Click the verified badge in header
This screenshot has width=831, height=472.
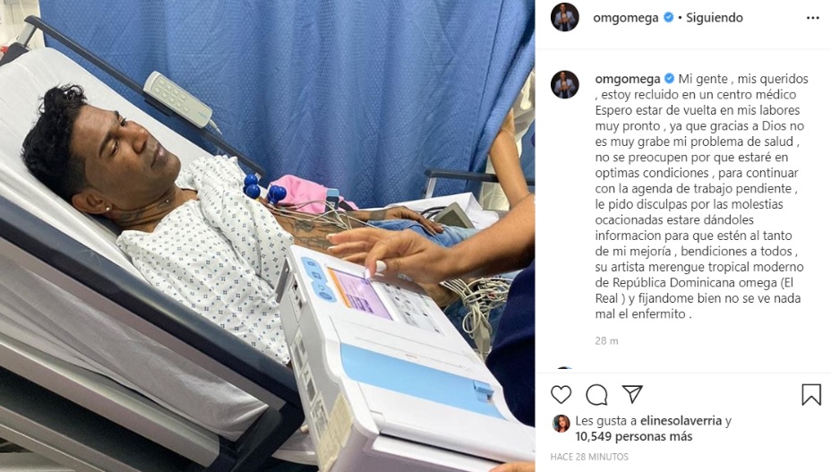click(x=669, y=18)
